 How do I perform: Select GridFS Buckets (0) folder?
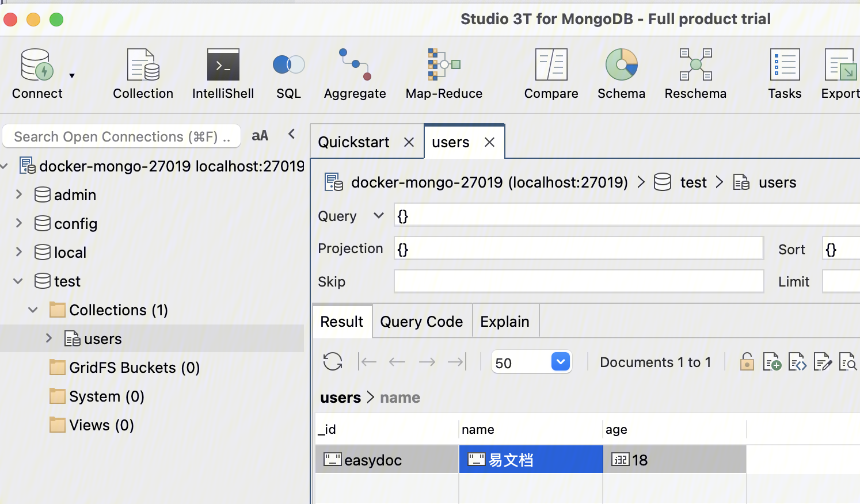pyautogui.click(x=125, y=368)
